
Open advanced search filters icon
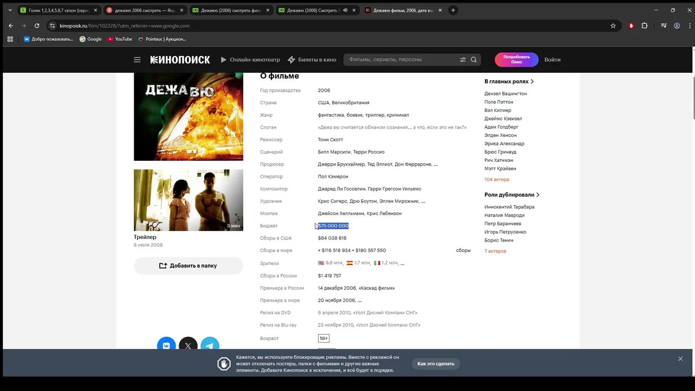[463, 60]
